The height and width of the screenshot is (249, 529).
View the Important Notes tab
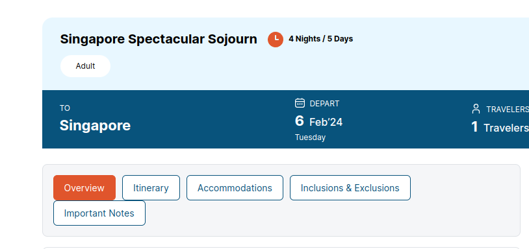tap(99, 213)
